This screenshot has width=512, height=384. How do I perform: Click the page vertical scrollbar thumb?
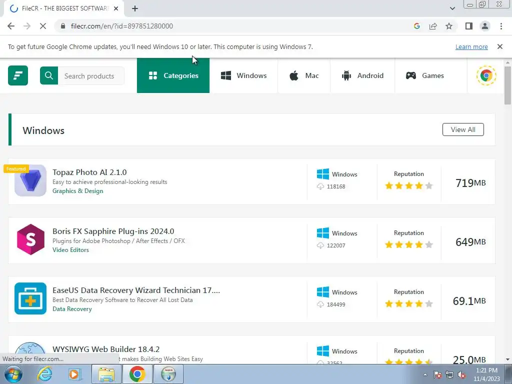(507, 85)
